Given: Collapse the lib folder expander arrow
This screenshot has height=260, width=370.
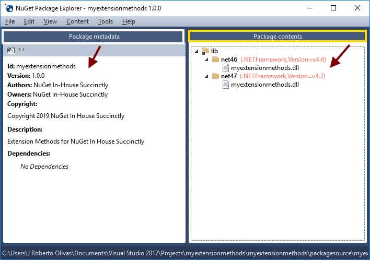Looking at the screenshot, I should pos(196,51).
